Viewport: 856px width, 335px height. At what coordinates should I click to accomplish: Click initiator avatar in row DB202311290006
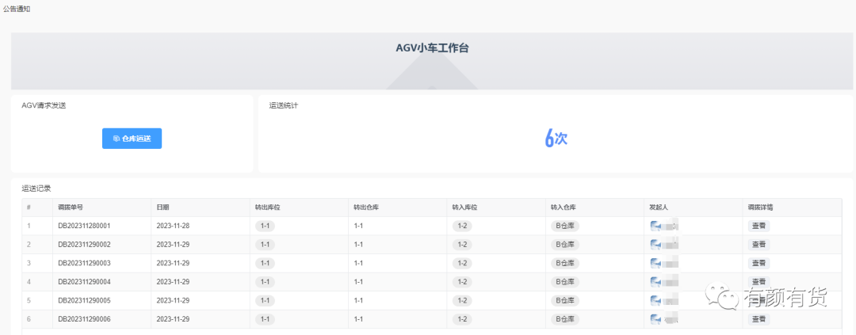pyautogui.click(x=655, y=319)
